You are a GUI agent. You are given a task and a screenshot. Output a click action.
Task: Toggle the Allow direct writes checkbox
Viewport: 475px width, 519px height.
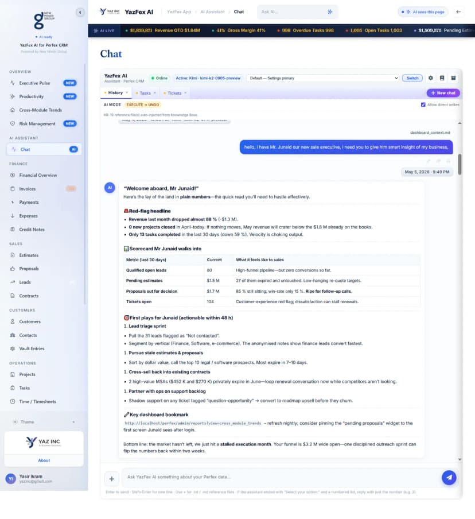pos(423,105)
